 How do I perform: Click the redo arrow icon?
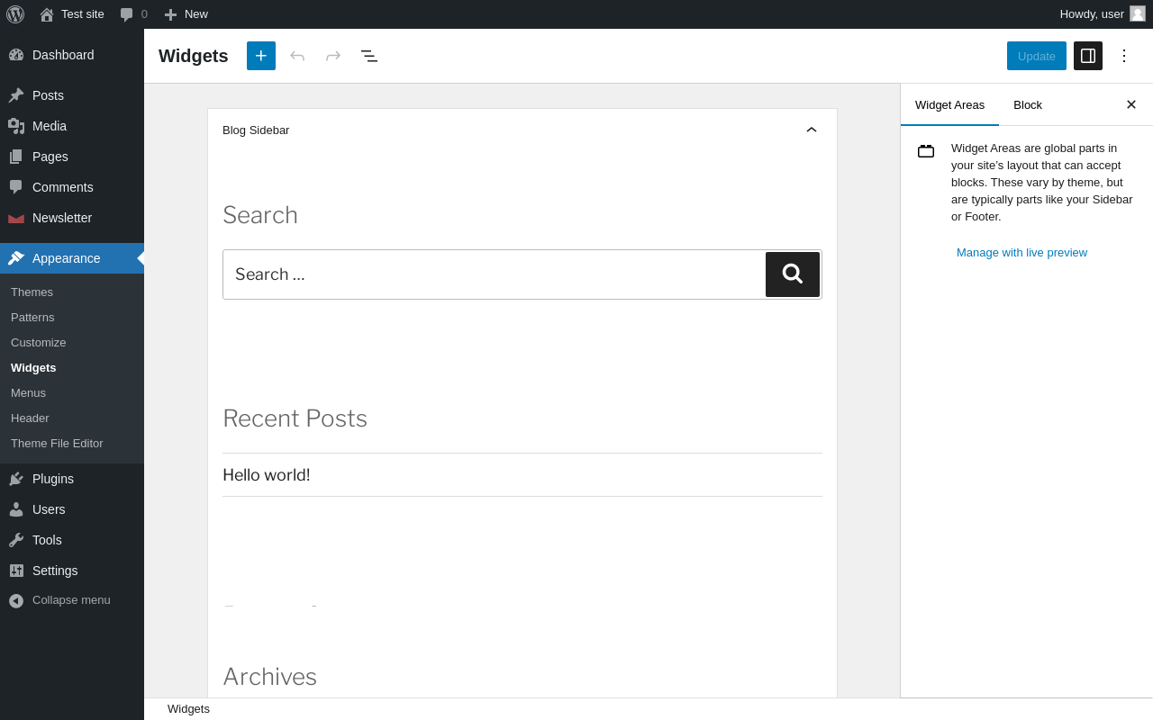pos(333,56)
